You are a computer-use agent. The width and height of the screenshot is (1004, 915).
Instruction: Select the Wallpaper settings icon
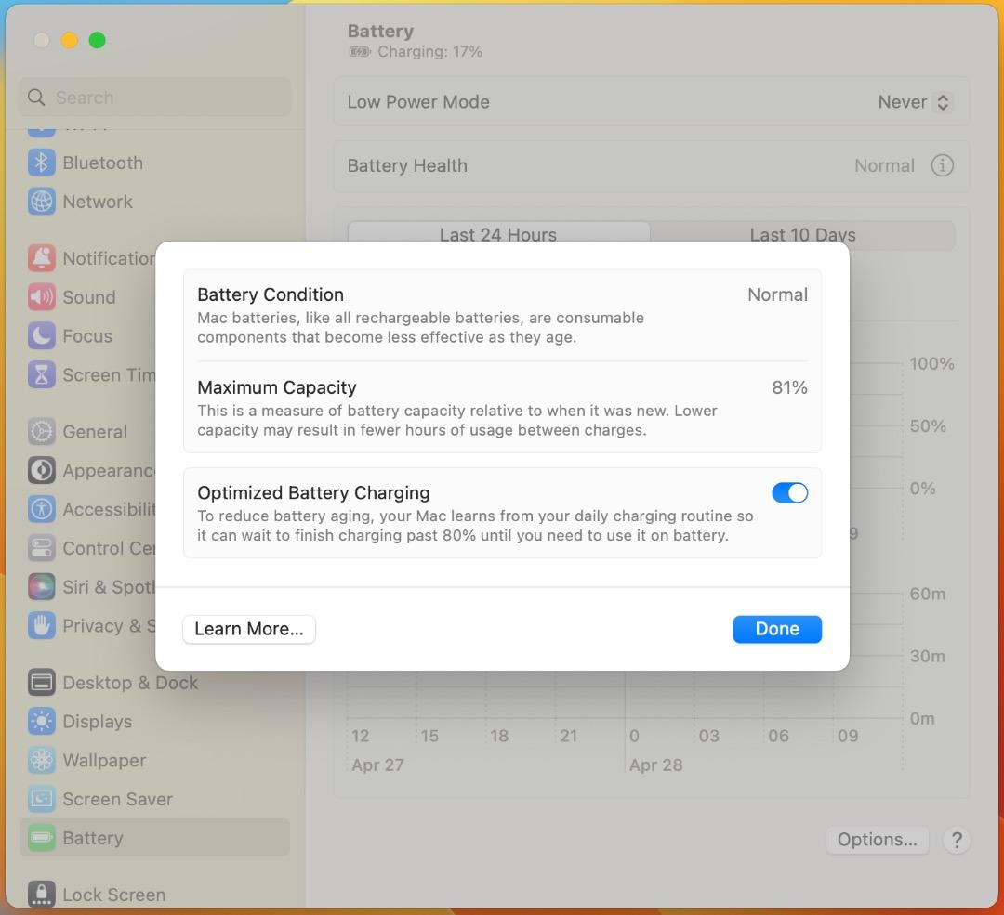pyautogui.click(x=42, y=761)
